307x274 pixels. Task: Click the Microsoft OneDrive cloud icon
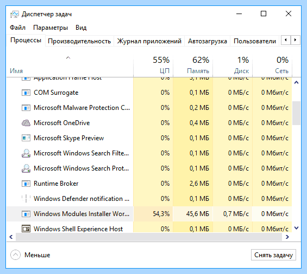coord(26,123)
